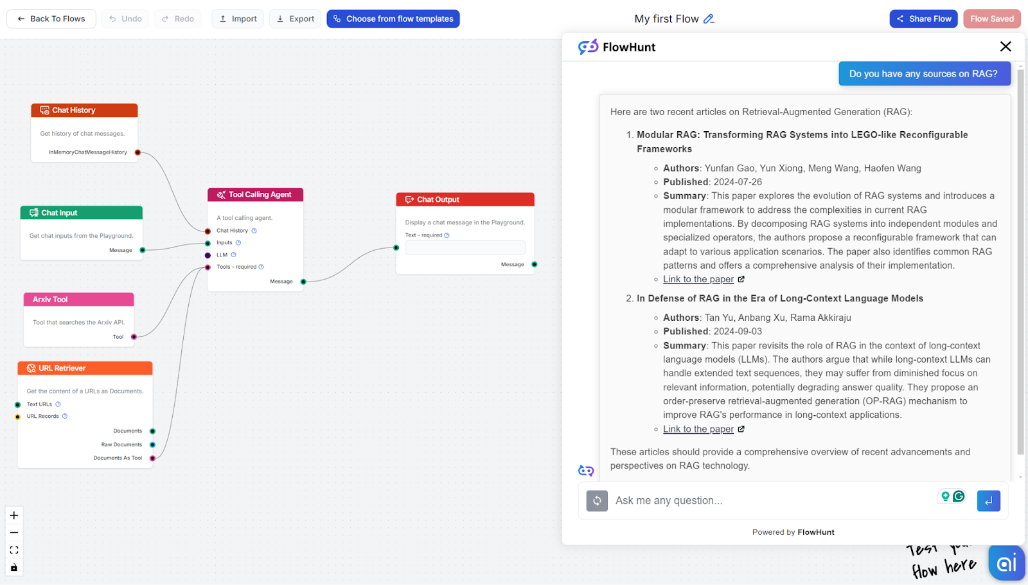Screen dimensions: 1028x585
Task: Open Choose from flow templates
Action: pos(393,19)
